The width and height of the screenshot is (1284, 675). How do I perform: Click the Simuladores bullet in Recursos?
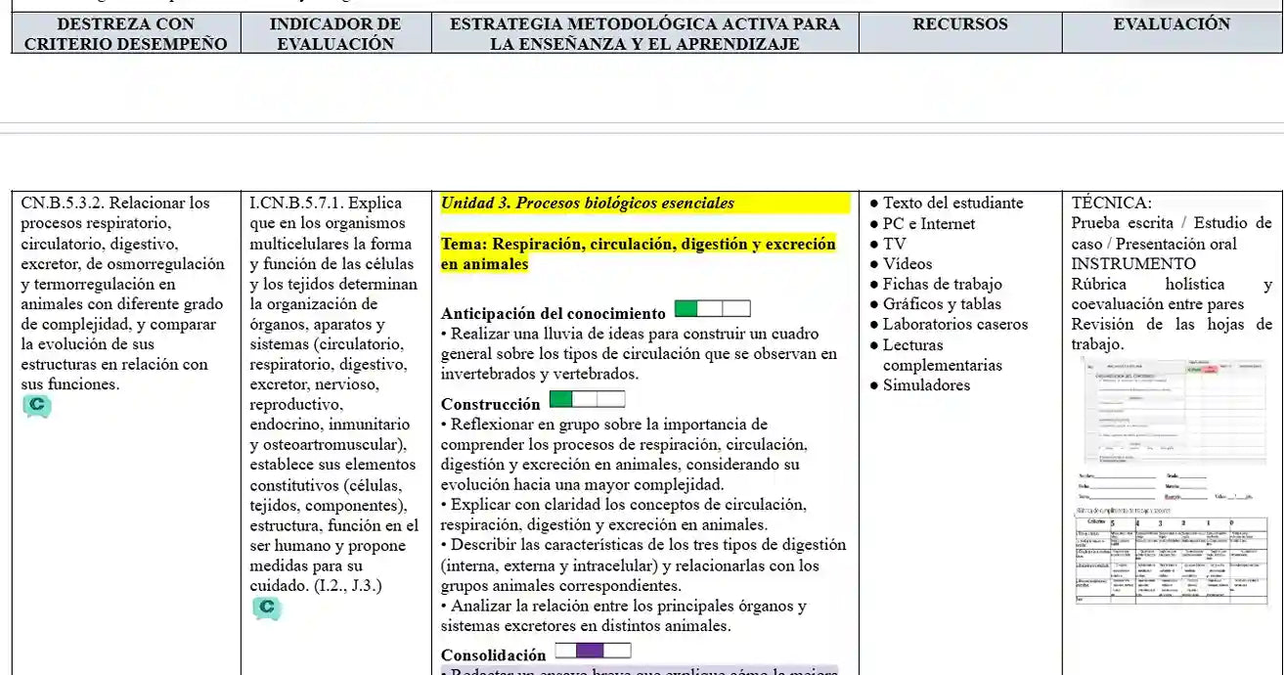coord(926,385)
